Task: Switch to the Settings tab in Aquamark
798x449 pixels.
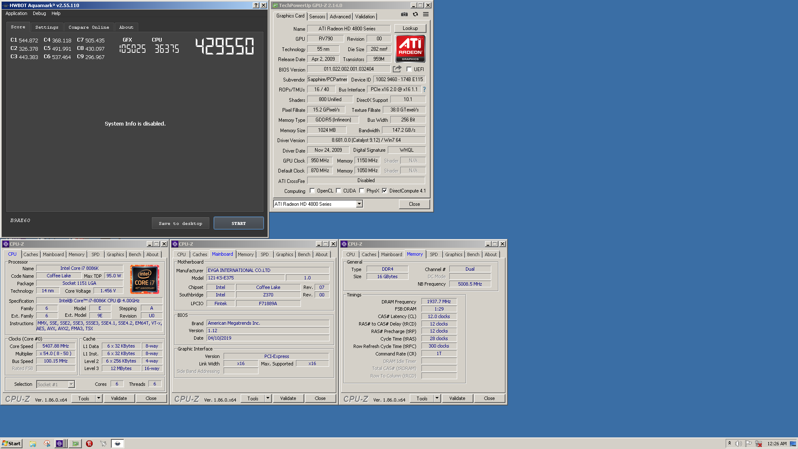Action: click(47, 27)
